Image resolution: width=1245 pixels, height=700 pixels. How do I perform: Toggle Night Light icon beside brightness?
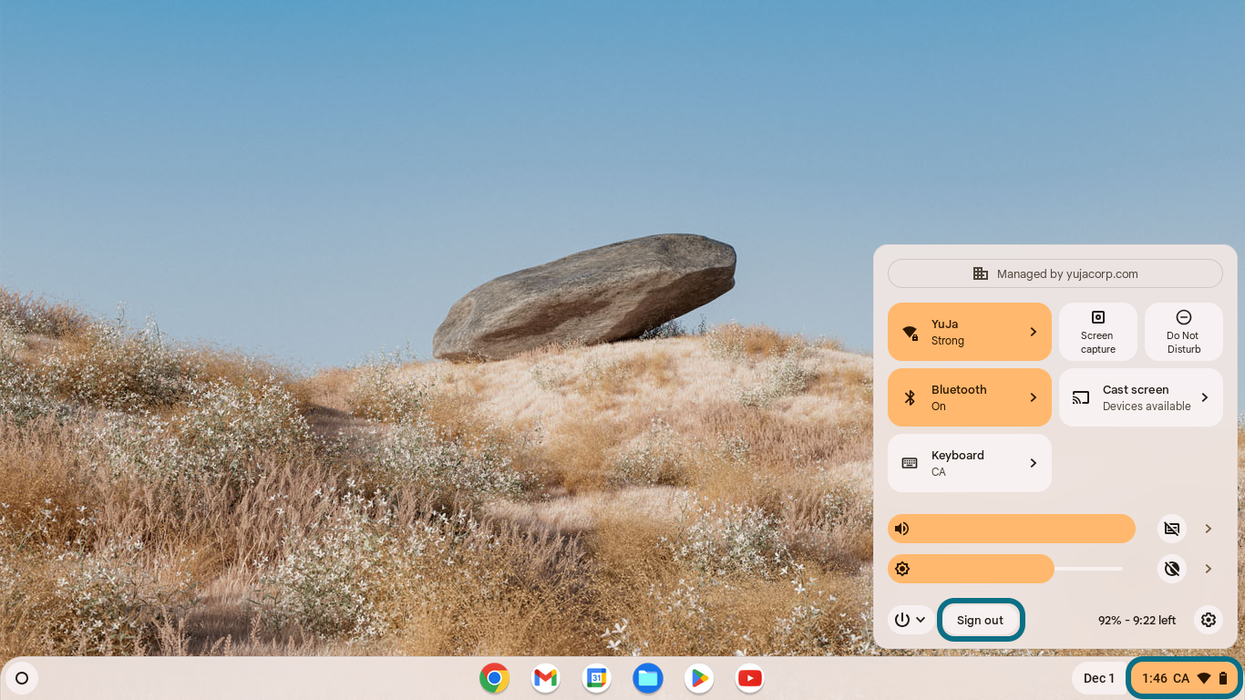pos(1172,569)
